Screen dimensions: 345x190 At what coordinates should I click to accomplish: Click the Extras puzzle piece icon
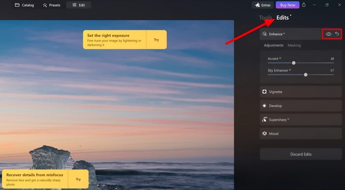click(257, 5)
